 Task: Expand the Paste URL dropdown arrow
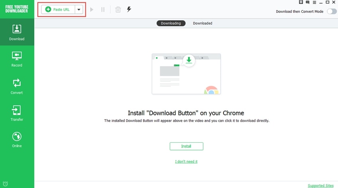point(79,10)
